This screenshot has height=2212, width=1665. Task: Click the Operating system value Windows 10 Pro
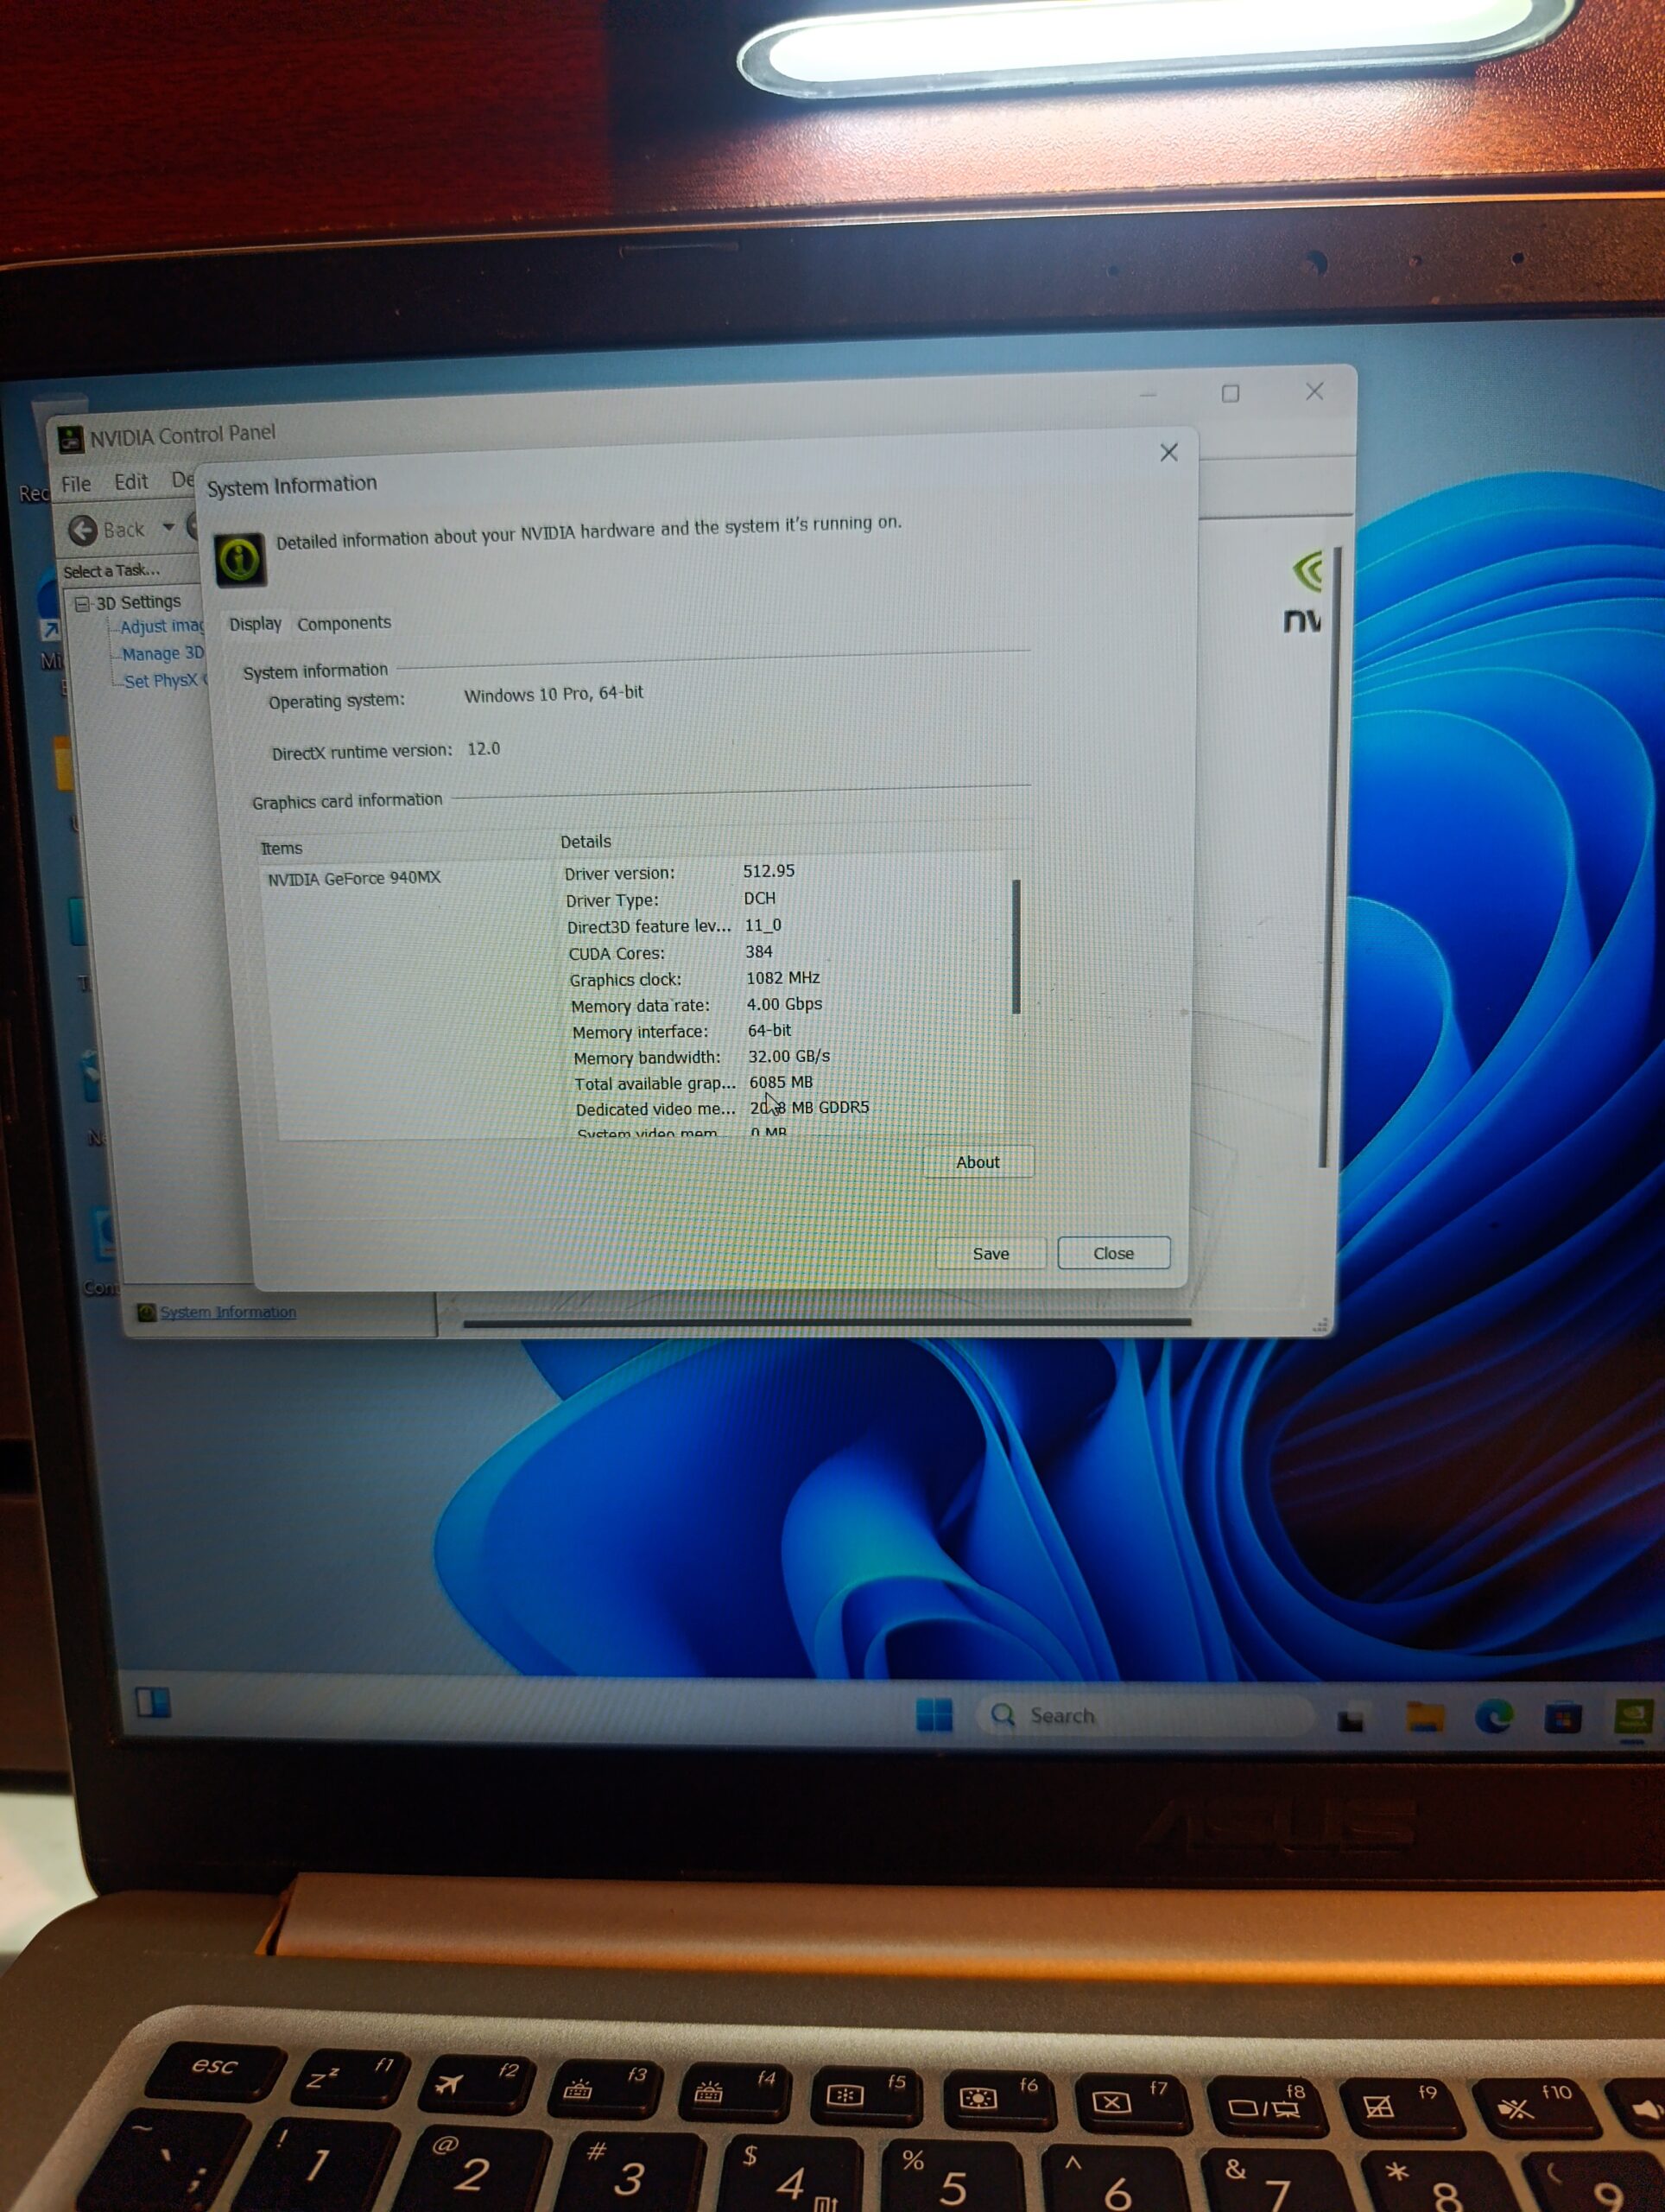[554, 693]
